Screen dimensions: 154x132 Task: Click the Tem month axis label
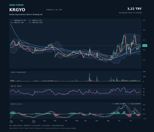point(97,121)
